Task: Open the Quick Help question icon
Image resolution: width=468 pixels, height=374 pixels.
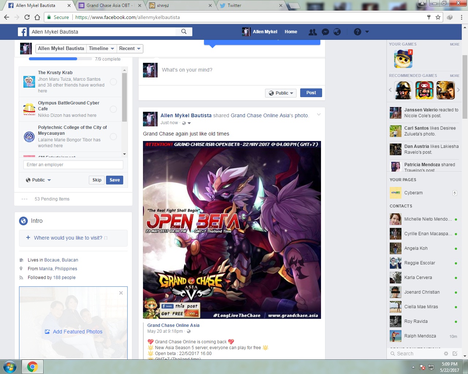Action: coord(358,32)
